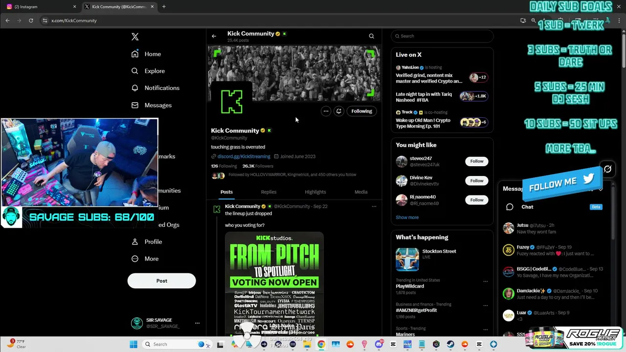Open Messages from the sidebar
Viewport: 626px width, 352px height.
pyautogui.click(x=152, y=105)
